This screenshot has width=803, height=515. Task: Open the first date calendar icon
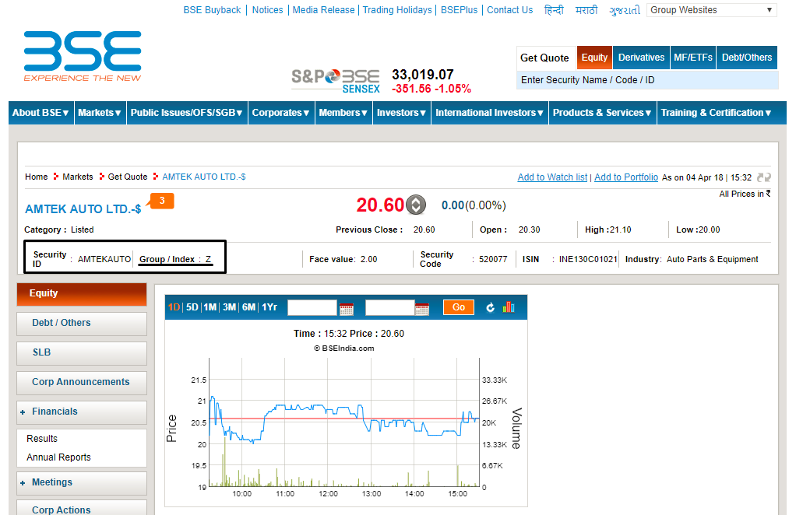347,308
